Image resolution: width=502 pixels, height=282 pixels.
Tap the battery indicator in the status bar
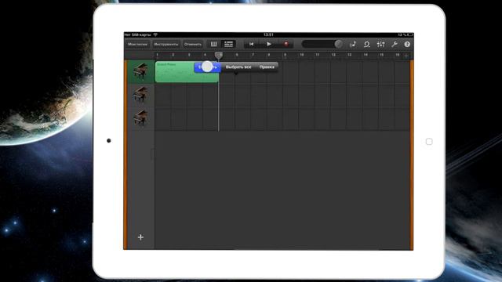[409, 34]
